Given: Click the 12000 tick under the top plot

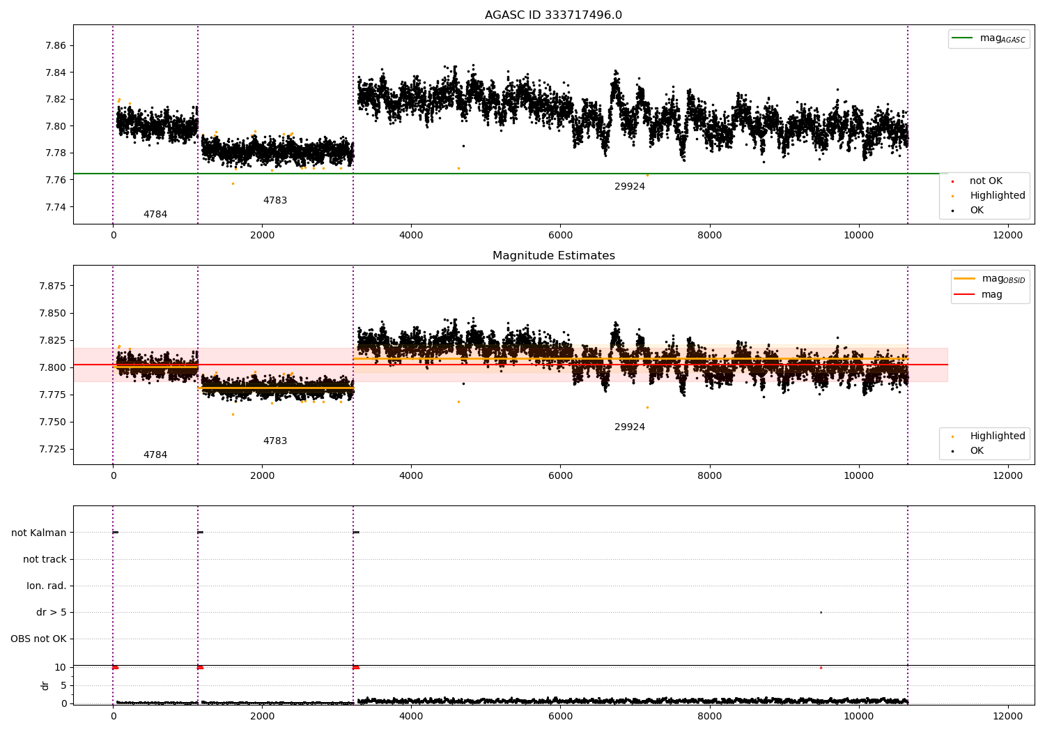Looking at the screenshot, I should (1007, 236).
